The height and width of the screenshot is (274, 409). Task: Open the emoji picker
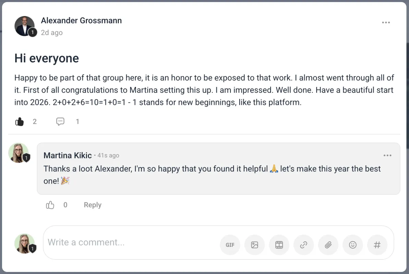[x=353, y=245]
